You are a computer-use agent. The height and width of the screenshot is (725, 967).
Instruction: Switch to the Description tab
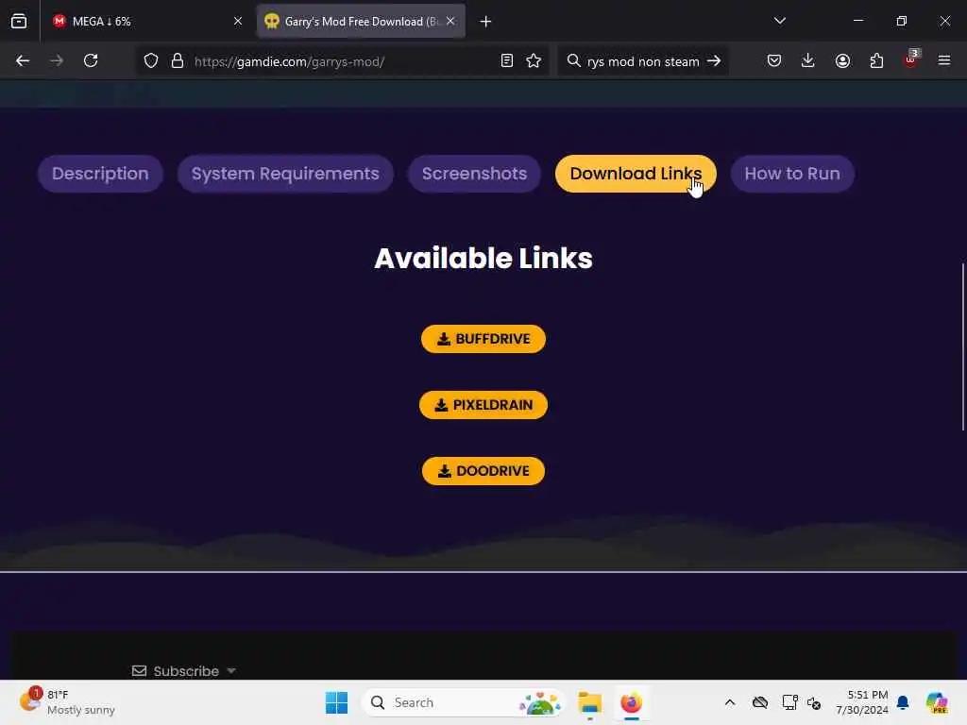click(100, 174)
